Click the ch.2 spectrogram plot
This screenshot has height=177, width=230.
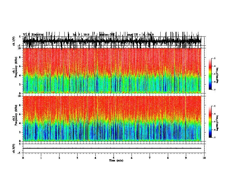112,119
